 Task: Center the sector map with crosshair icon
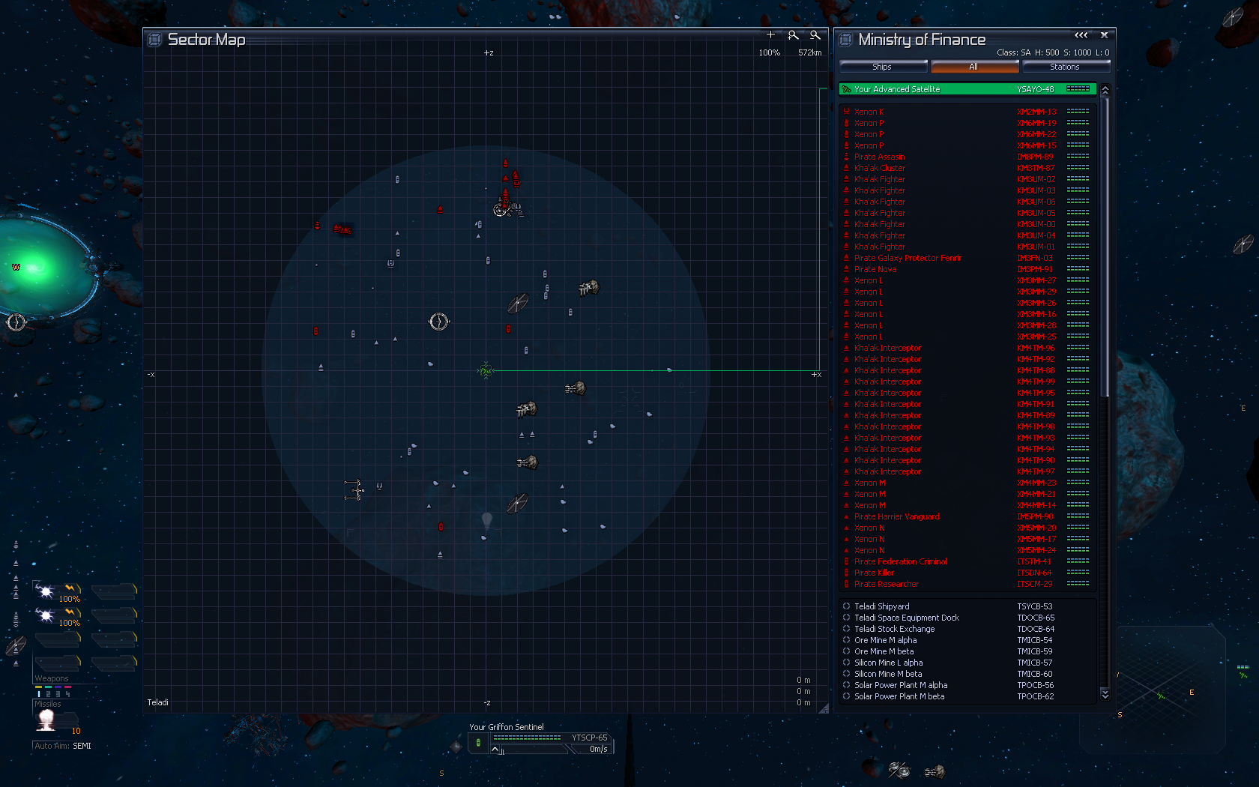770,35
